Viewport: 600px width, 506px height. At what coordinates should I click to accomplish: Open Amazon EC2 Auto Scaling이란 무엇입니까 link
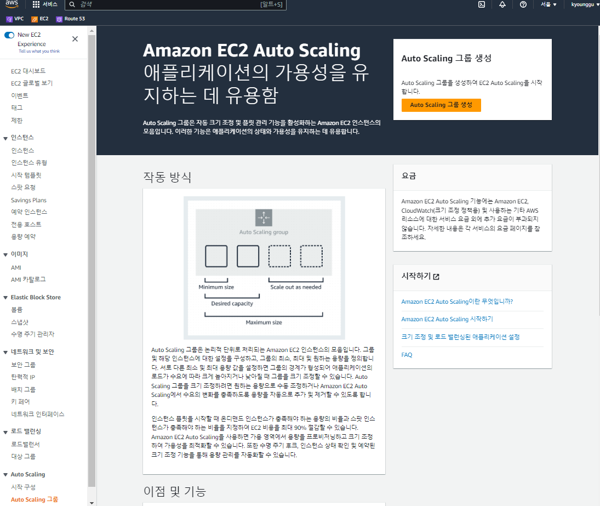click(457, 302)
